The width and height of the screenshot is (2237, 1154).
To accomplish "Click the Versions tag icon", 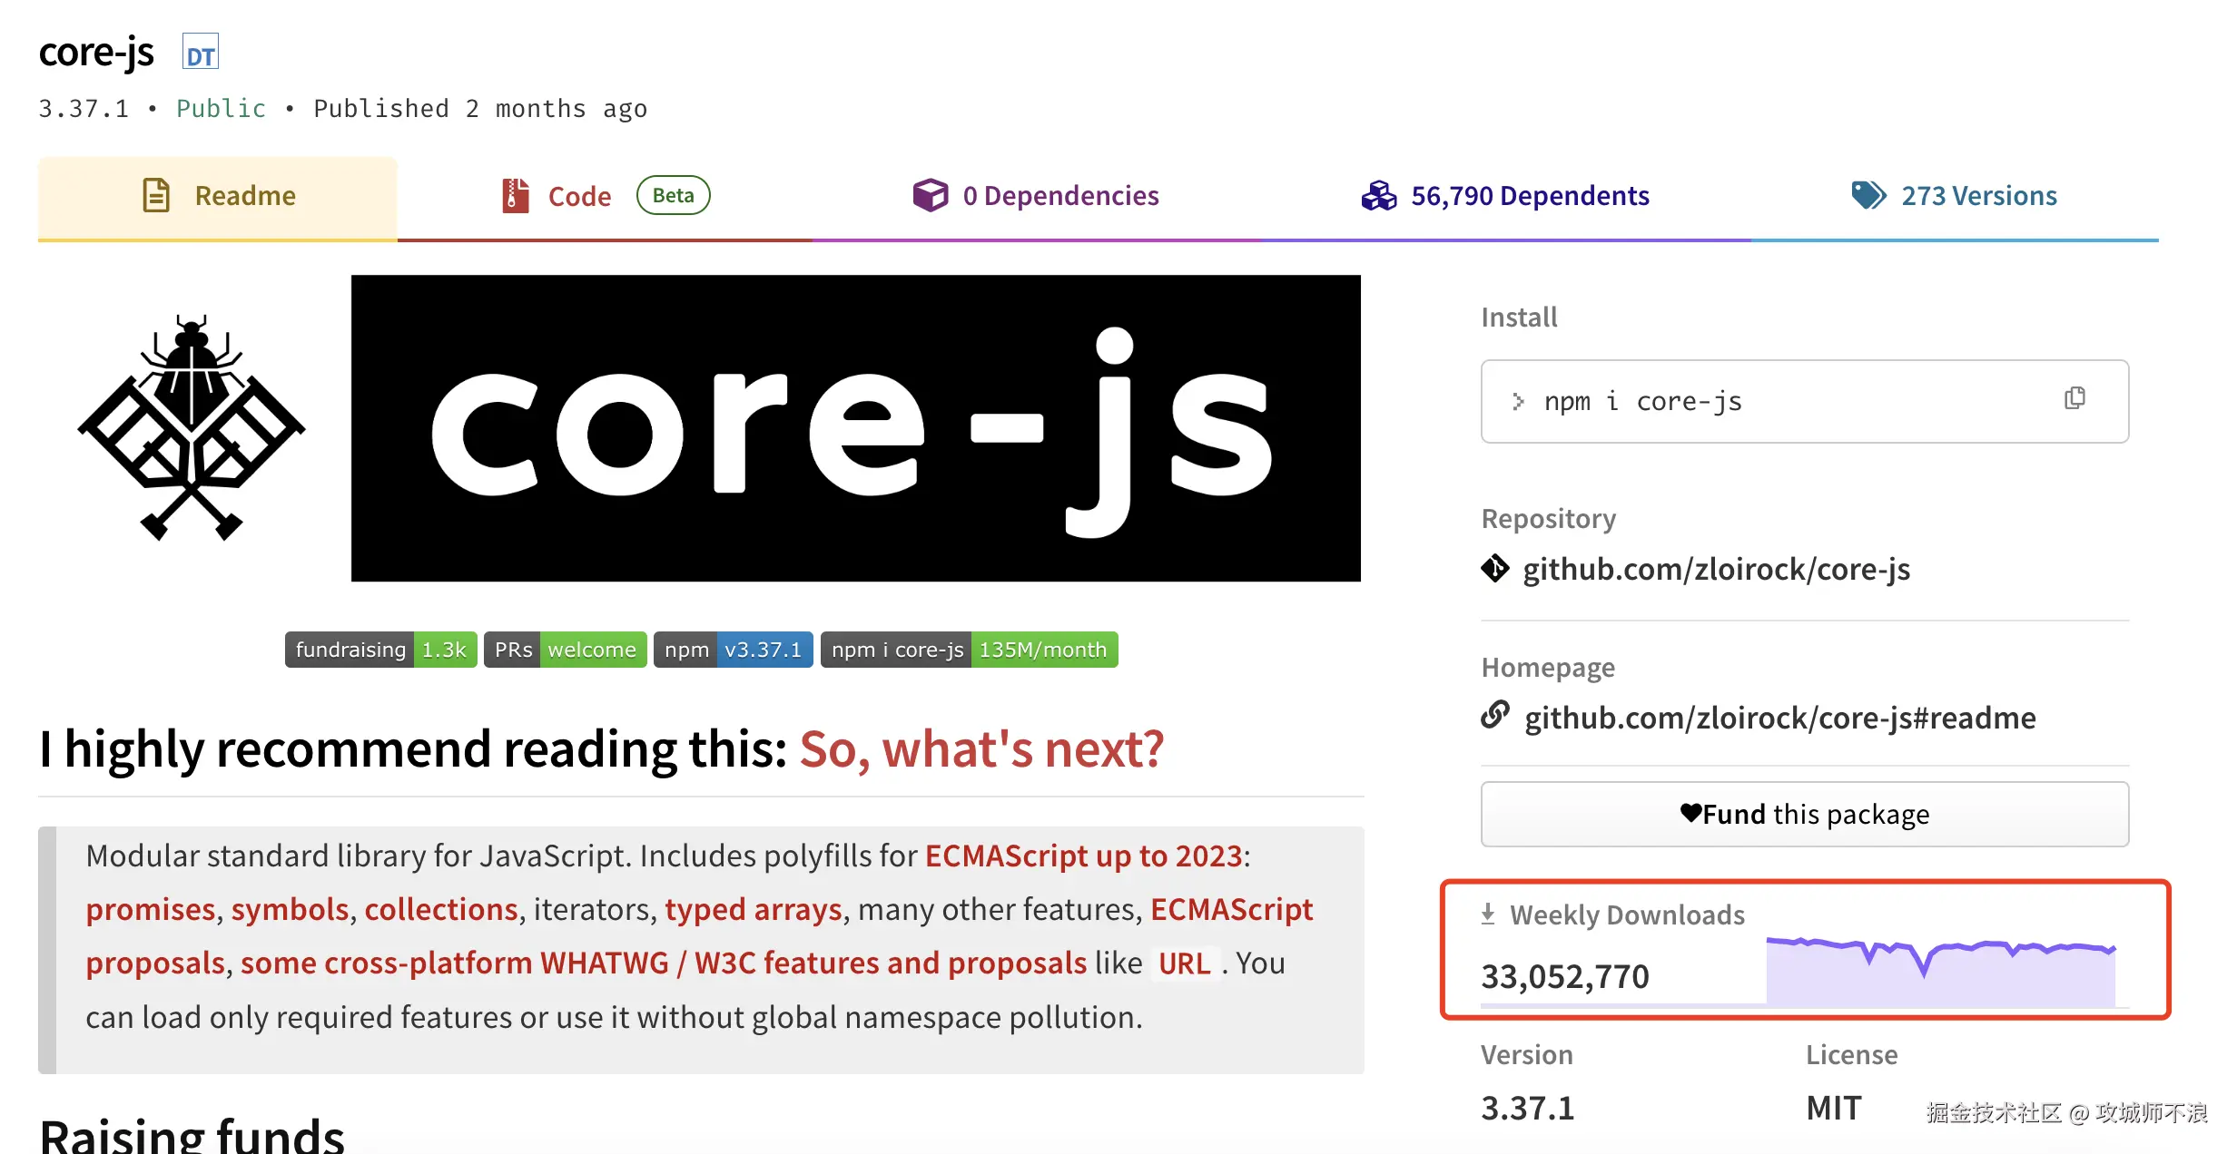I will pos(1868,195).
